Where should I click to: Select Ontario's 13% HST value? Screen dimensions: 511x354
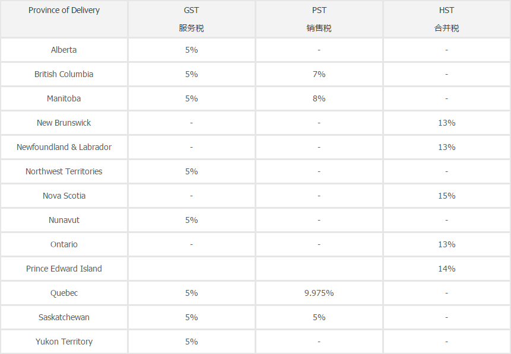point(446,244)
